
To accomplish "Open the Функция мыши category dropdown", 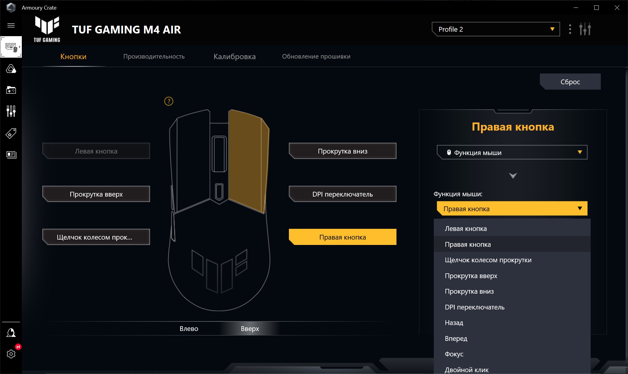I will pyautogui.click(x=512, y=152).
